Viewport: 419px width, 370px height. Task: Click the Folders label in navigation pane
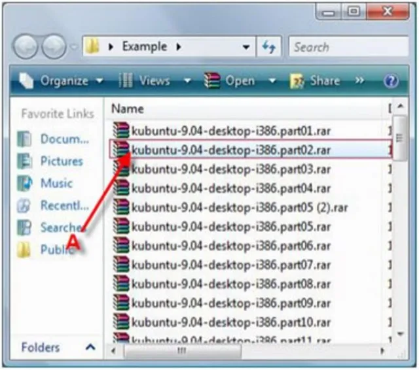(41, 347)
